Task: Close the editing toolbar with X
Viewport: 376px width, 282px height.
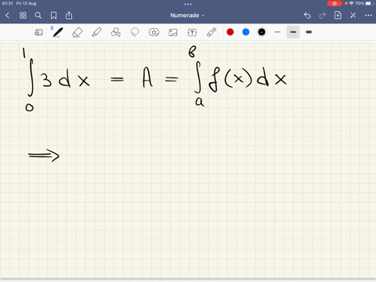Action: pos(353,16)
